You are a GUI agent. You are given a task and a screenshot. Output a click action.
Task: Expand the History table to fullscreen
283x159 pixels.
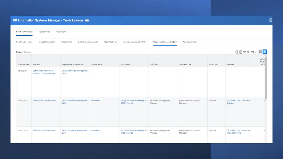click(256, 52)
